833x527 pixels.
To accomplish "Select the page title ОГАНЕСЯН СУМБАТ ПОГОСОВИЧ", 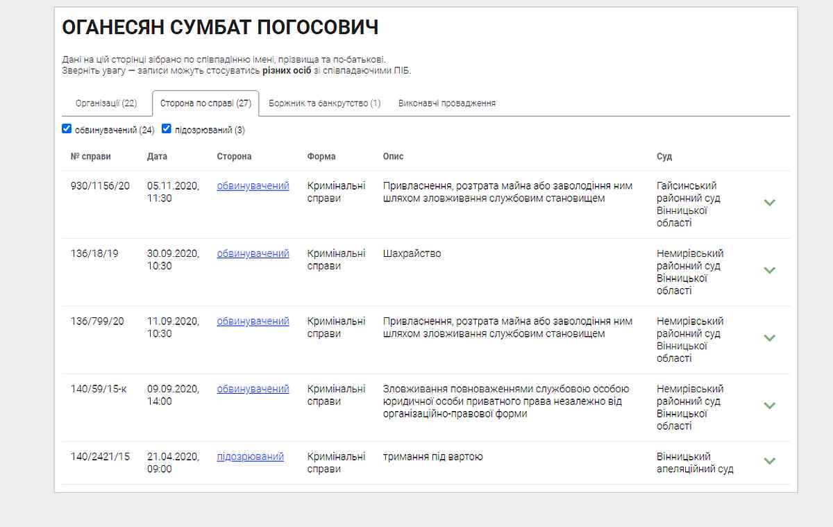I will 220,26.
